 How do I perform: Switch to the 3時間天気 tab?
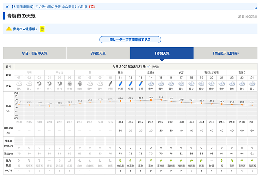[98, 53]
